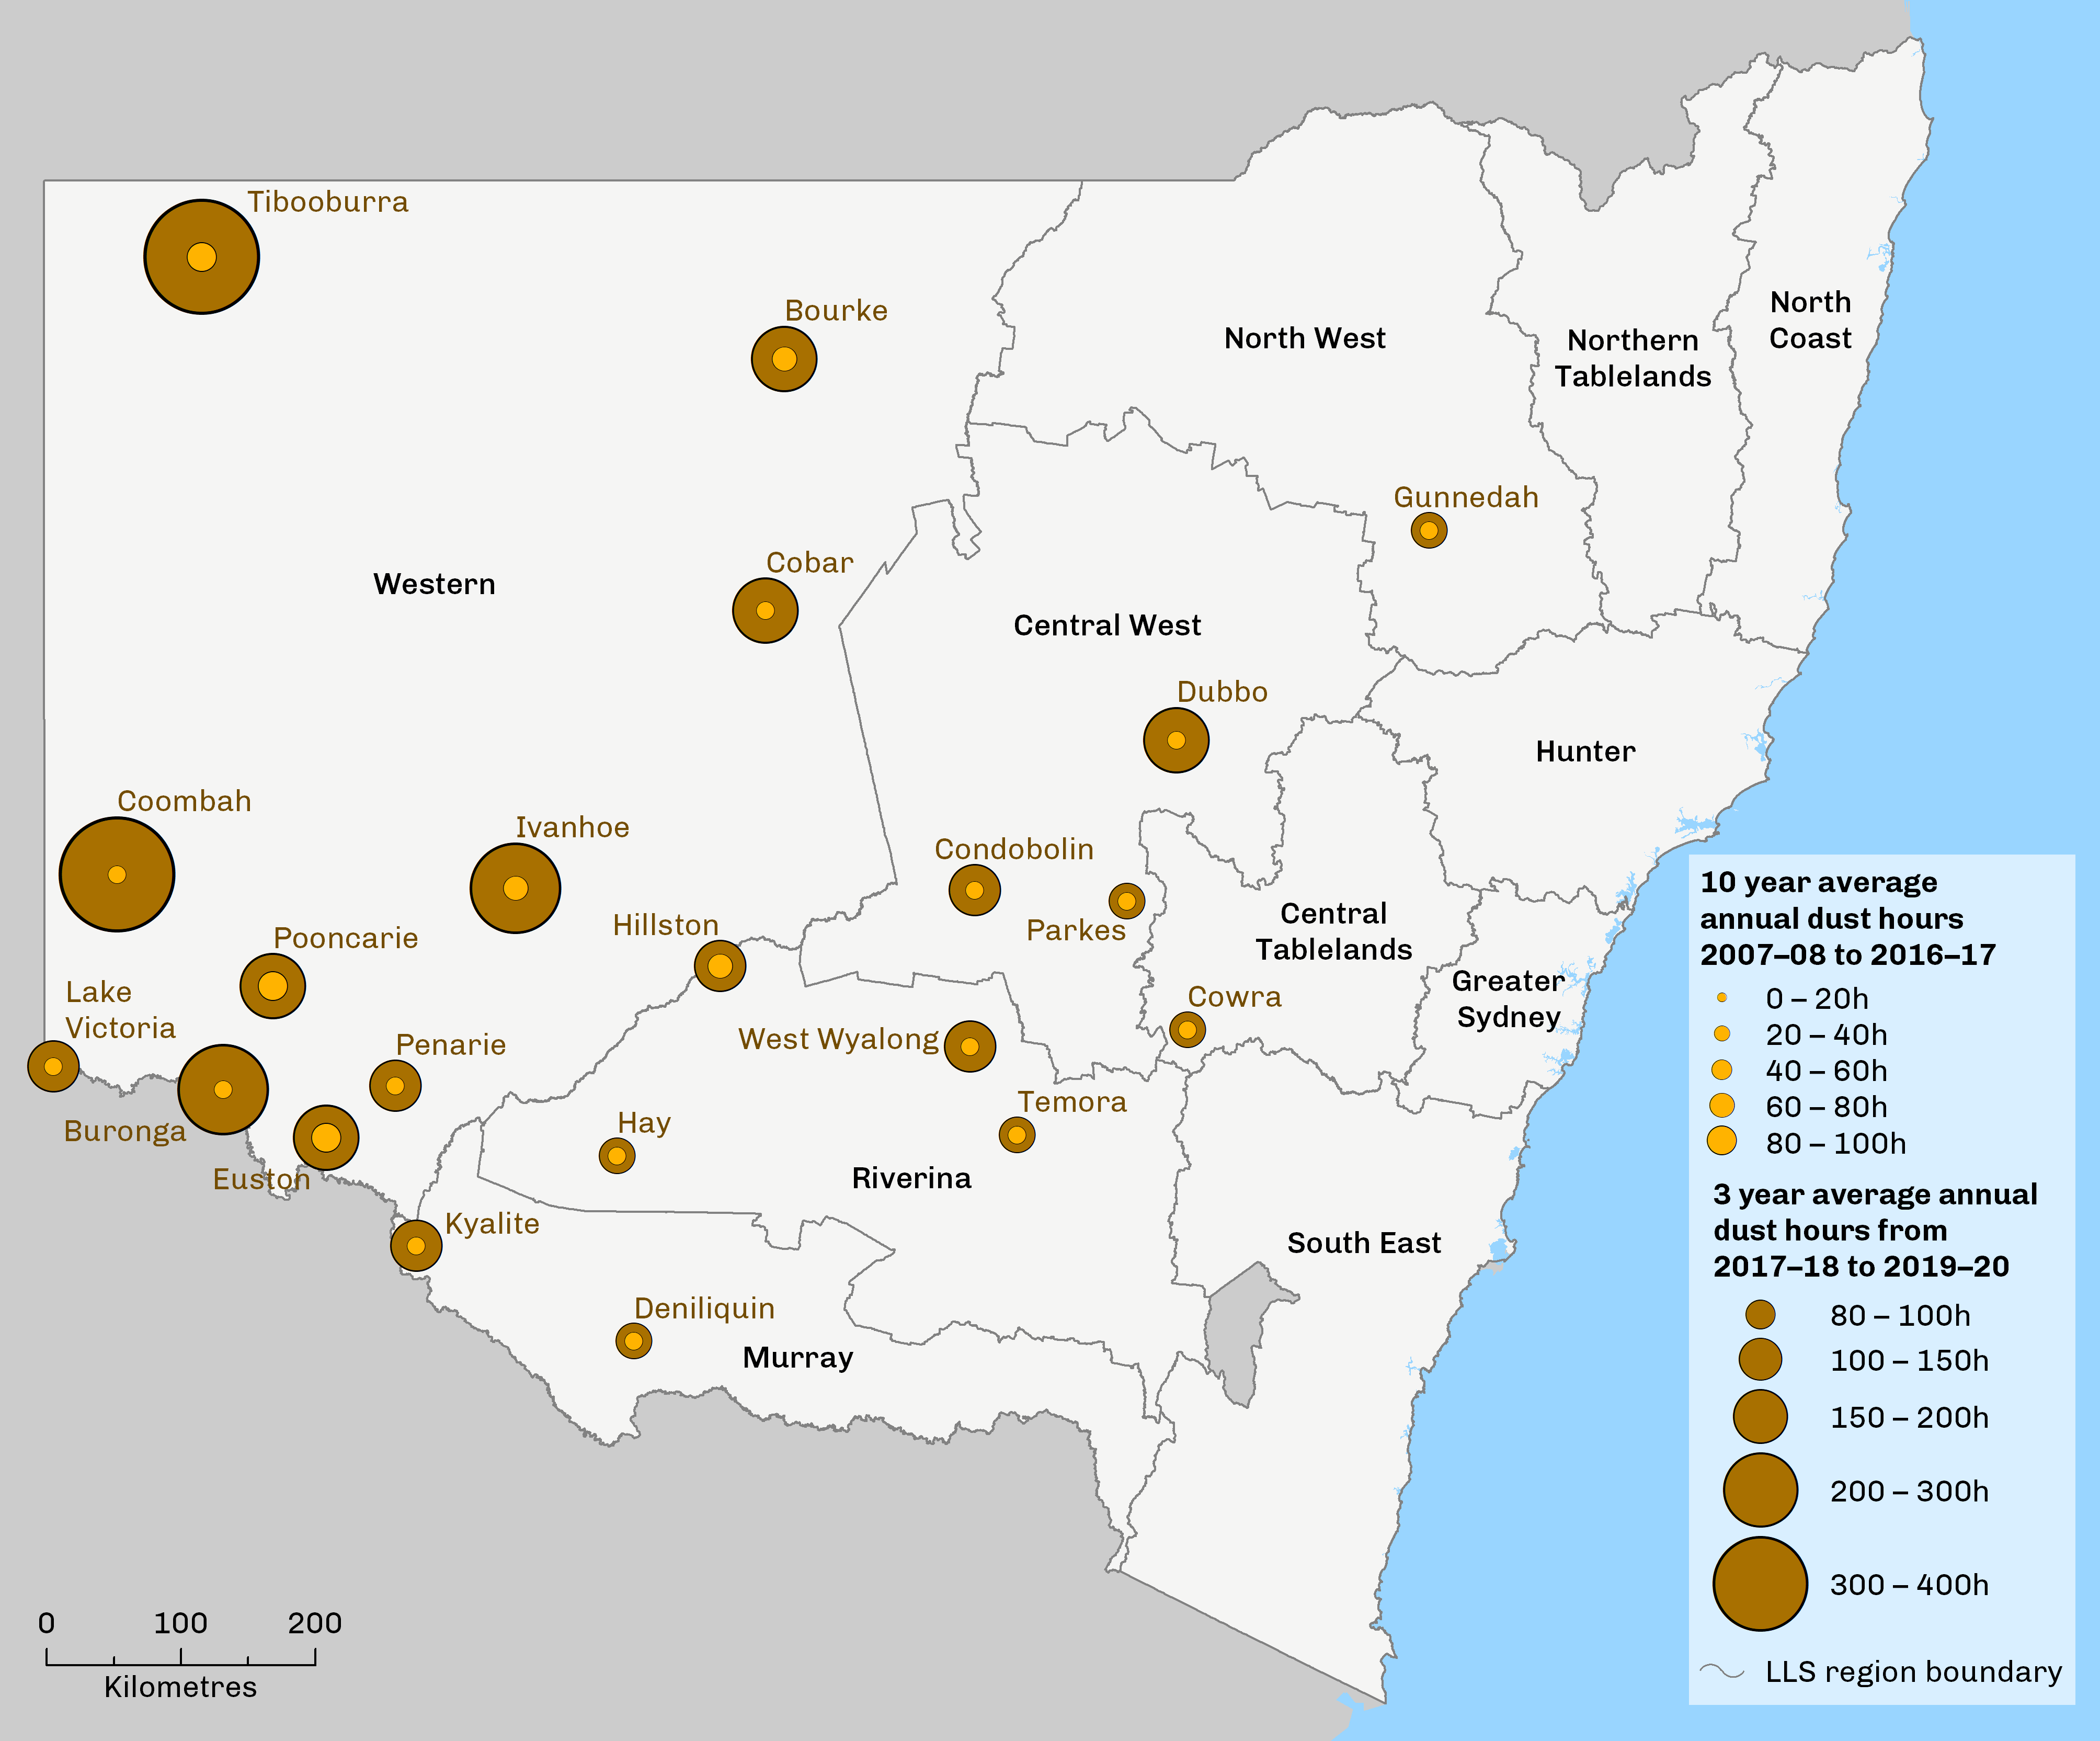Click the Penarie circle marker

395,1085
